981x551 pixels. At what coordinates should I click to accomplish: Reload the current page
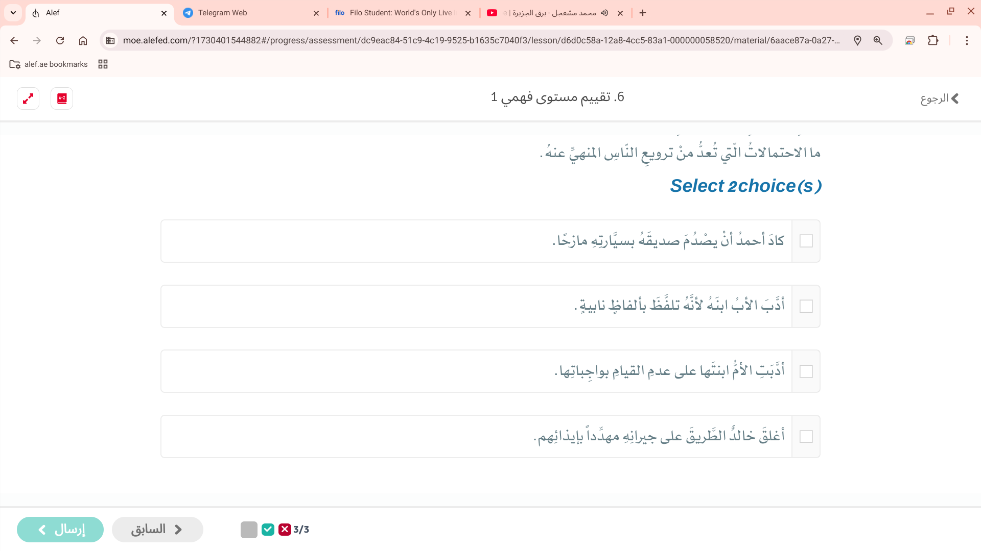[60, 40]
